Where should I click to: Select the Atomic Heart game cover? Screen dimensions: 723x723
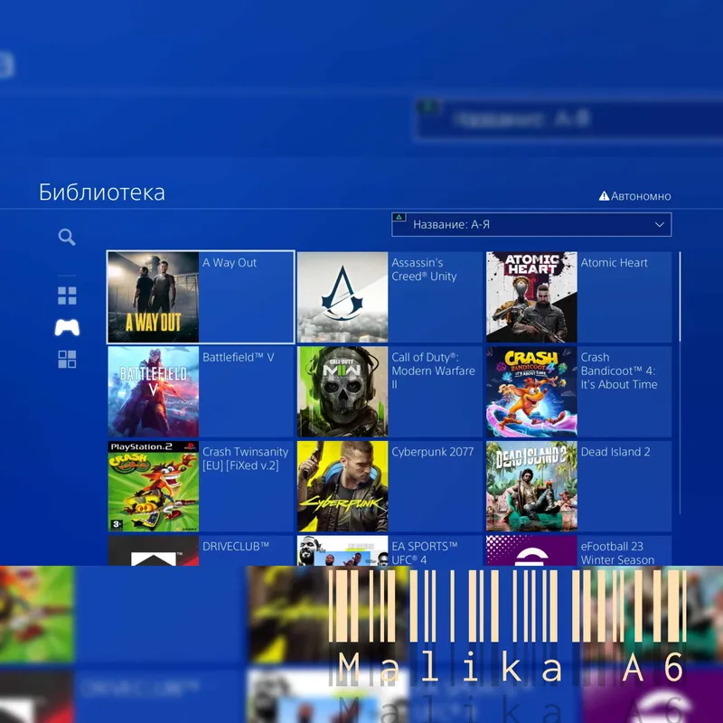531,297
